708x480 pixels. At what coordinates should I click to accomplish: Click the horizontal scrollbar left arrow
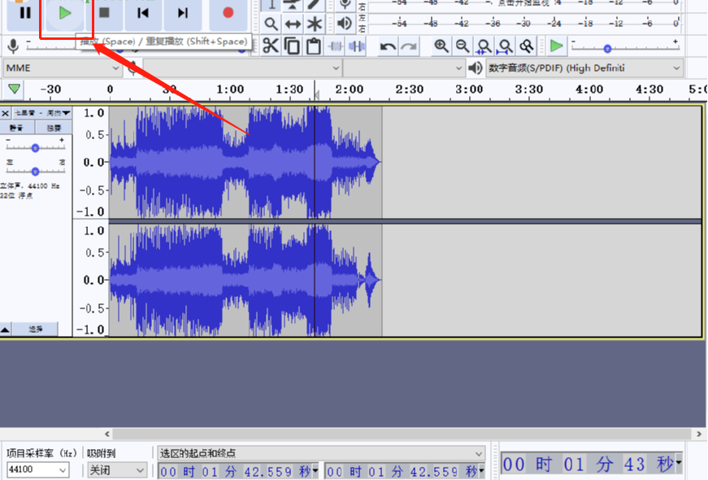click(107, 434)
